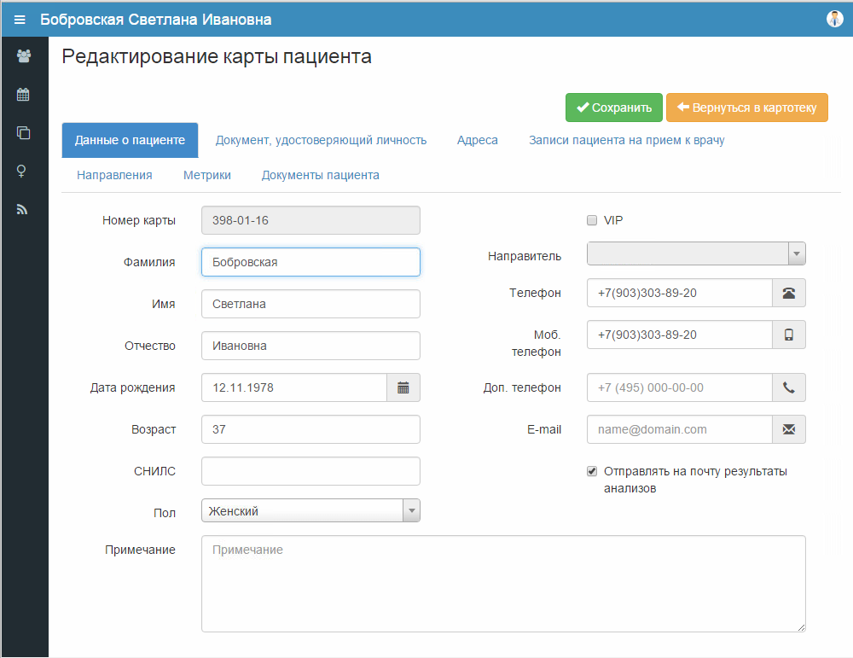The image size is (853, 658).
Task: Click inside the Примечание text area
Action: click(503, 584)
